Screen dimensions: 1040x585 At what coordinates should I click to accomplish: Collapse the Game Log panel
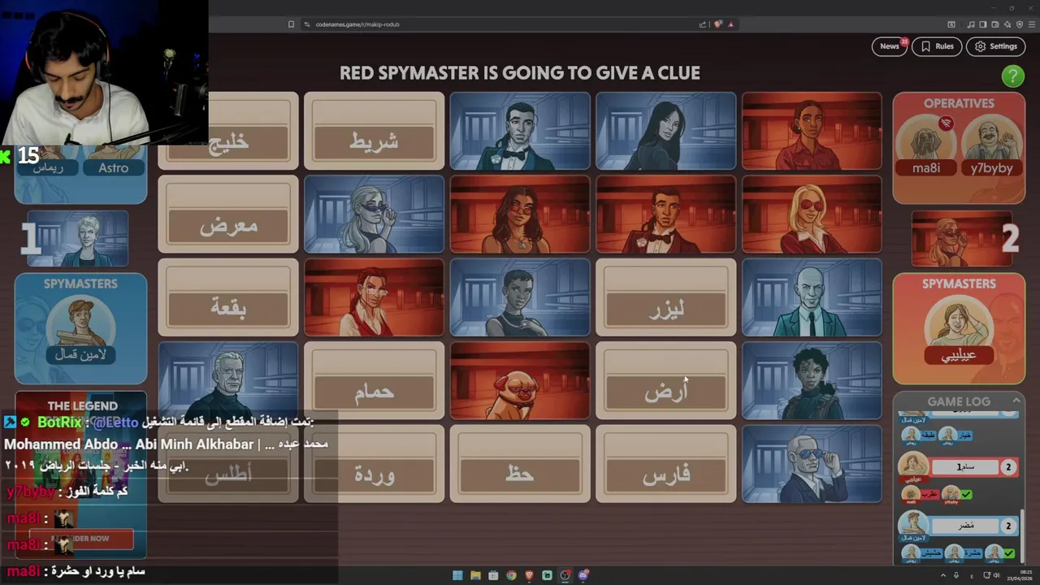point(1016,401)
